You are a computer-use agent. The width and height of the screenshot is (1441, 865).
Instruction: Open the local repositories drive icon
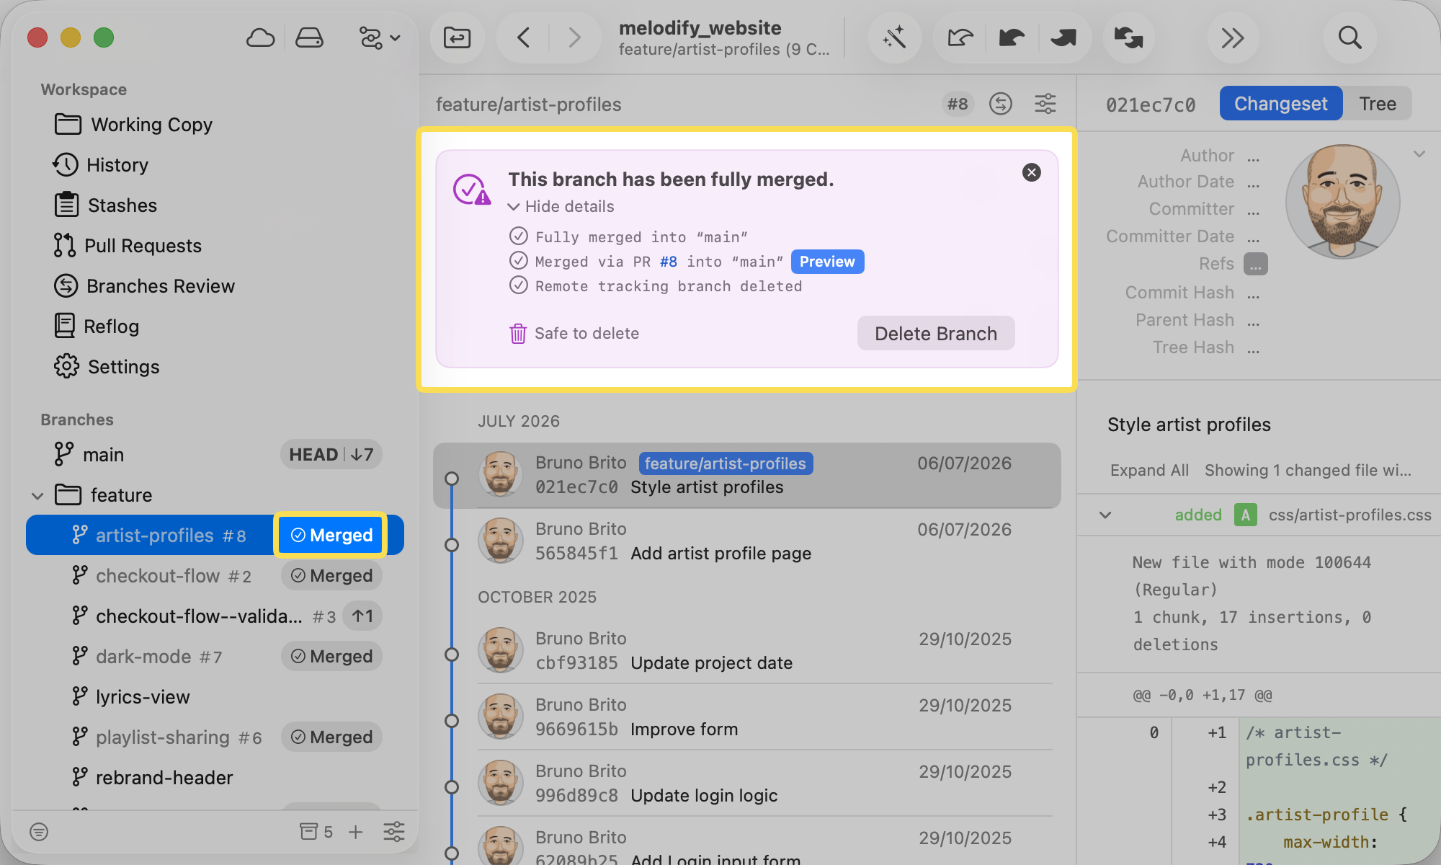pos(309,37)
